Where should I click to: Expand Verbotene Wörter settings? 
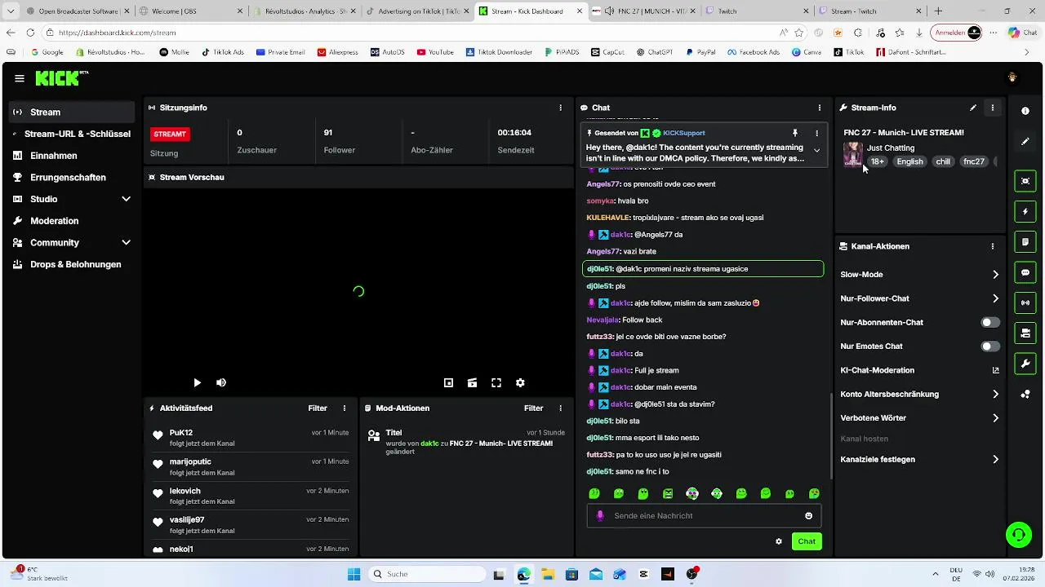pos(995,418)
